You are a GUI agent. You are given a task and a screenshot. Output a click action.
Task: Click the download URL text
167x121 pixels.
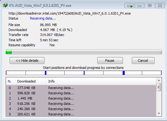point(70,13)
